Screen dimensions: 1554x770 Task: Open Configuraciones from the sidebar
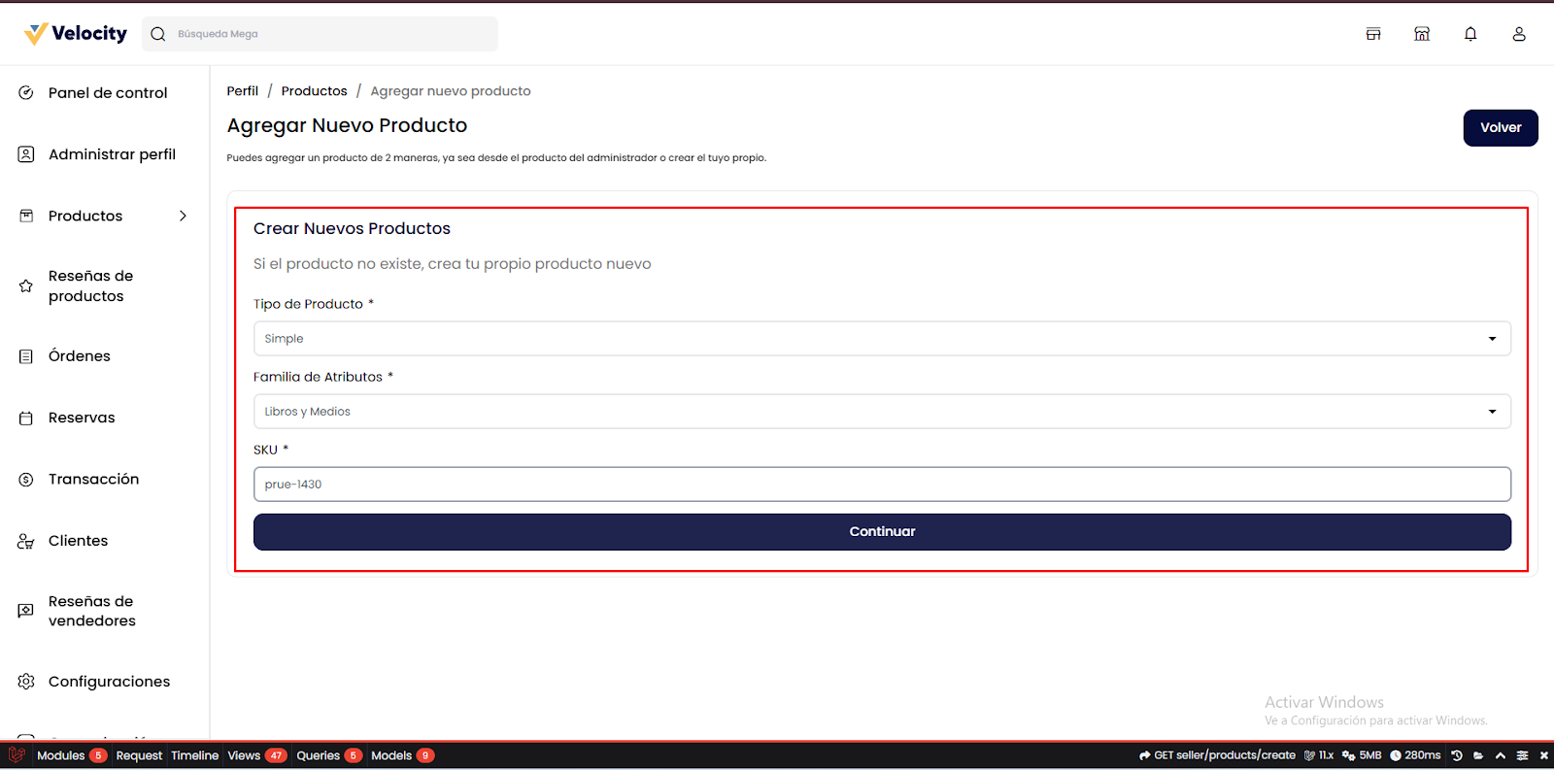109,682
